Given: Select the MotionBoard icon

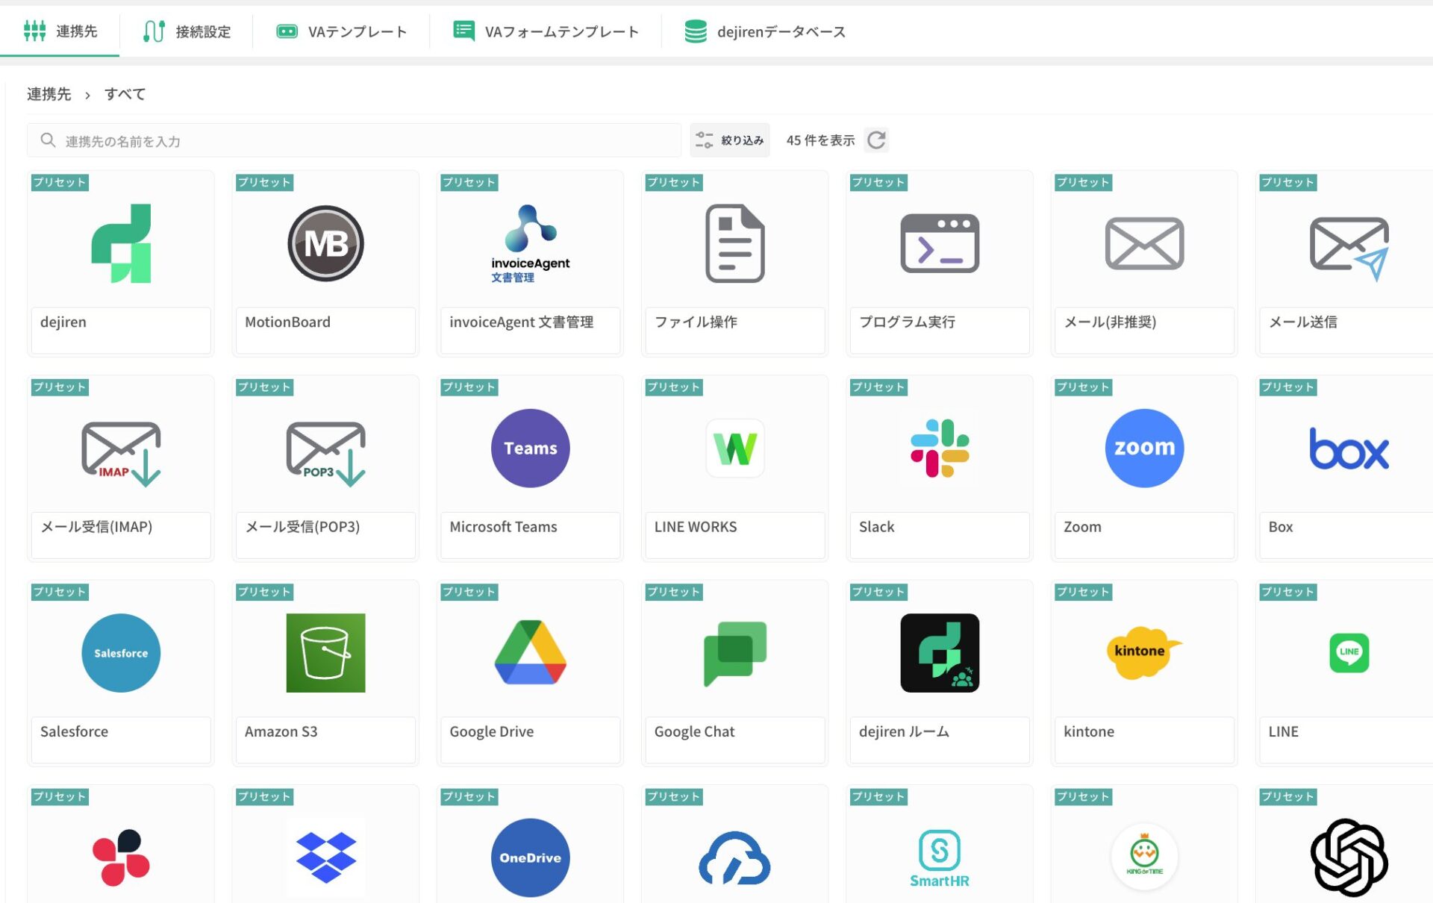Looking at the screenshot, I should 325,243.
